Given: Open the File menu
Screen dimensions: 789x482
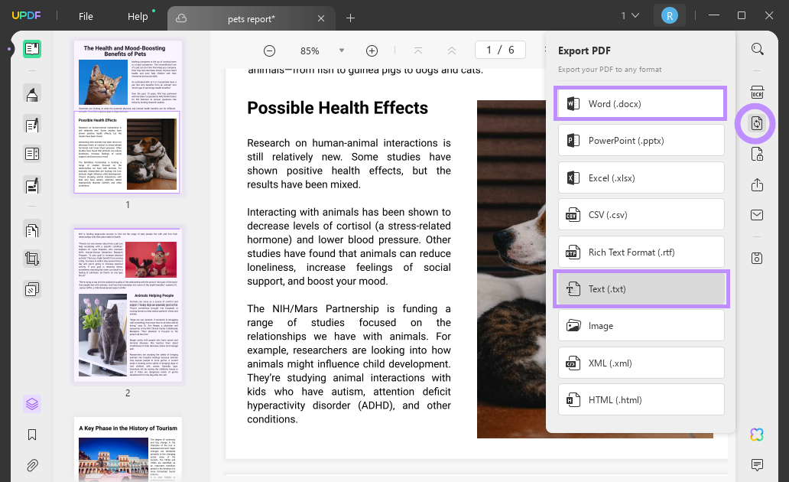Looking at the screenshot, I should click(x=85, y=15).
